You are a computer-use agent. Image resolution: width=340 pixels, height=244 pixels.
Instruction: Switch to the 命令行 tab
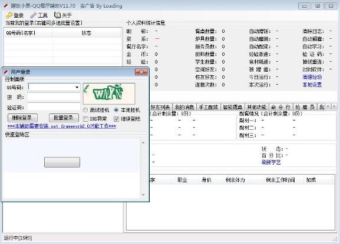[x=281, y=107]
